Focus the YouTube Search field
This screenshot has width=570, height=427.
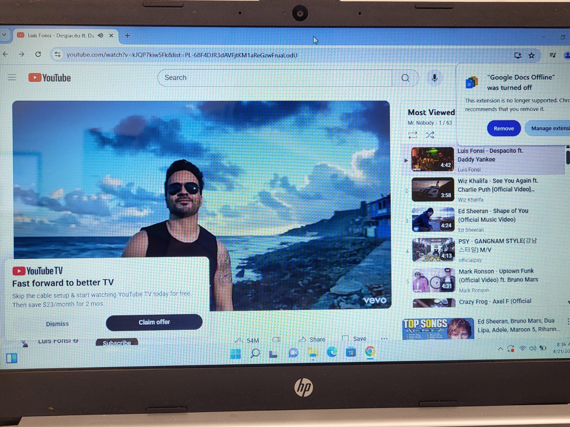tap(275, 78)
